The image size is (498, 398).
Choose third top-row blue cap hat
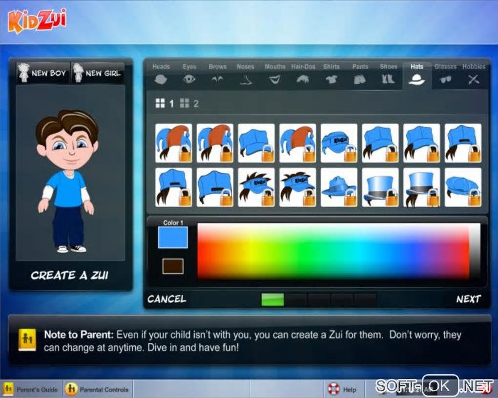[x=256, y=143]
